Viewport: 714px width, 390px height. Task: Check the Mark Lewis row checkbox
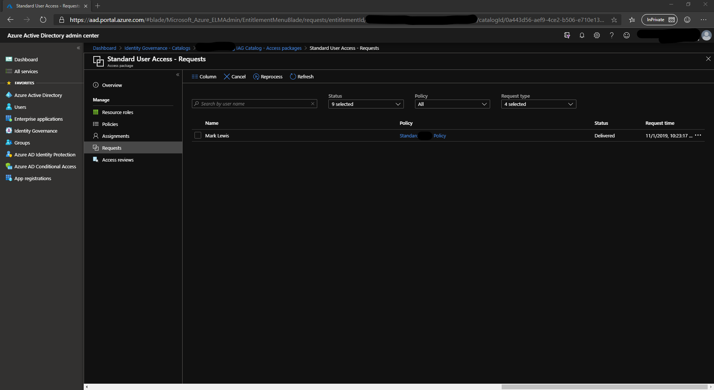[x=198, y=136]
